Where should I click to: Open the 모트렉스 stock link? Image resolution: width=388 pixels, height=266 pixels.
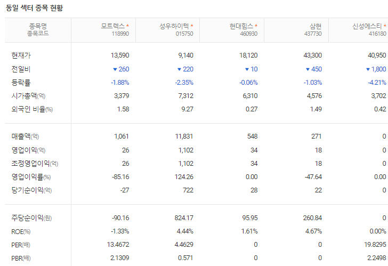pyautogui.click(x=113, y=26)
